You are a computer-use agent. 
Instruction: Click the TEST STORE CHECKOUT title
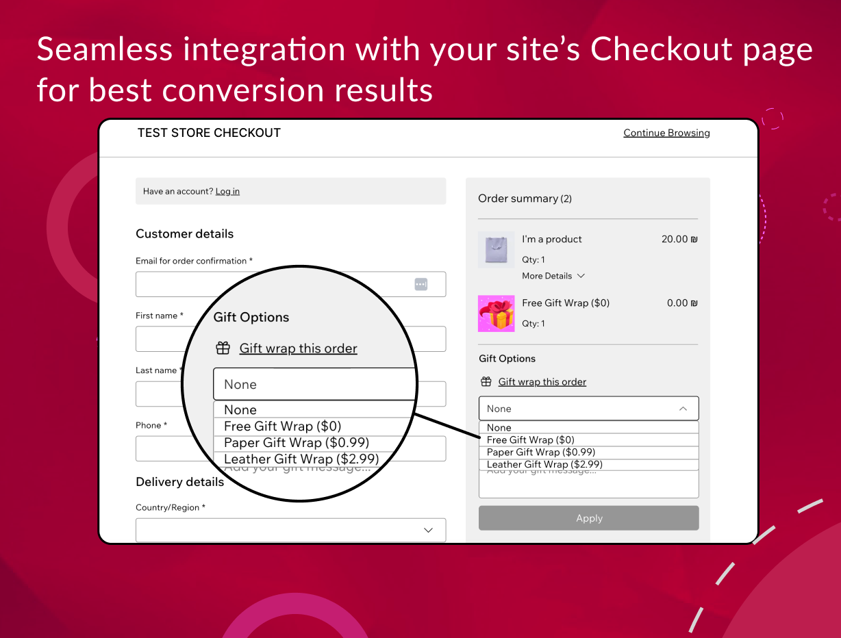tap(209, 133)
